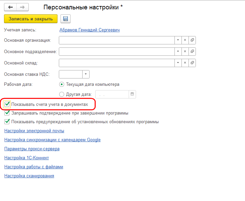Clear the Основной склад field
Viewport: 245px width, 201px height.
(x=185, y=63)
